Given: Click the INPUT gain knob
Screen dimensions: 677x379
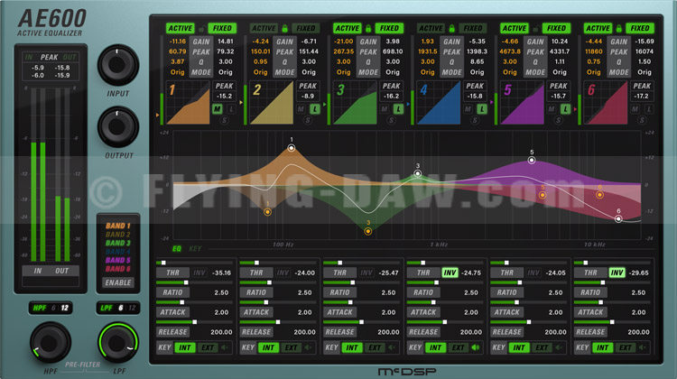Looking at the screenshot, I should coord(118,65).
